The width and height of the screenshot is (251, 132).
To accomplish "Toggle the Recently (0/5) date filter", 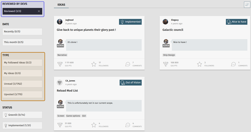I will [22, 32].
